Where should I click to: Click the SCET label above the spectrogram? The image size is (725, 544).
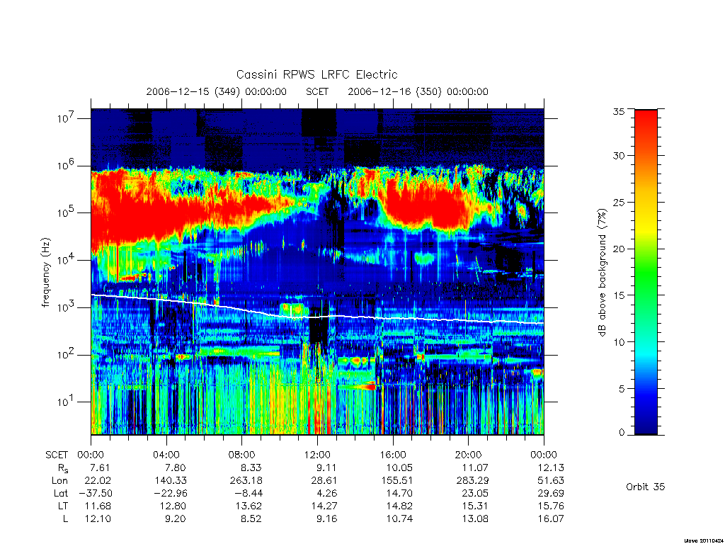tap(317, 91)
